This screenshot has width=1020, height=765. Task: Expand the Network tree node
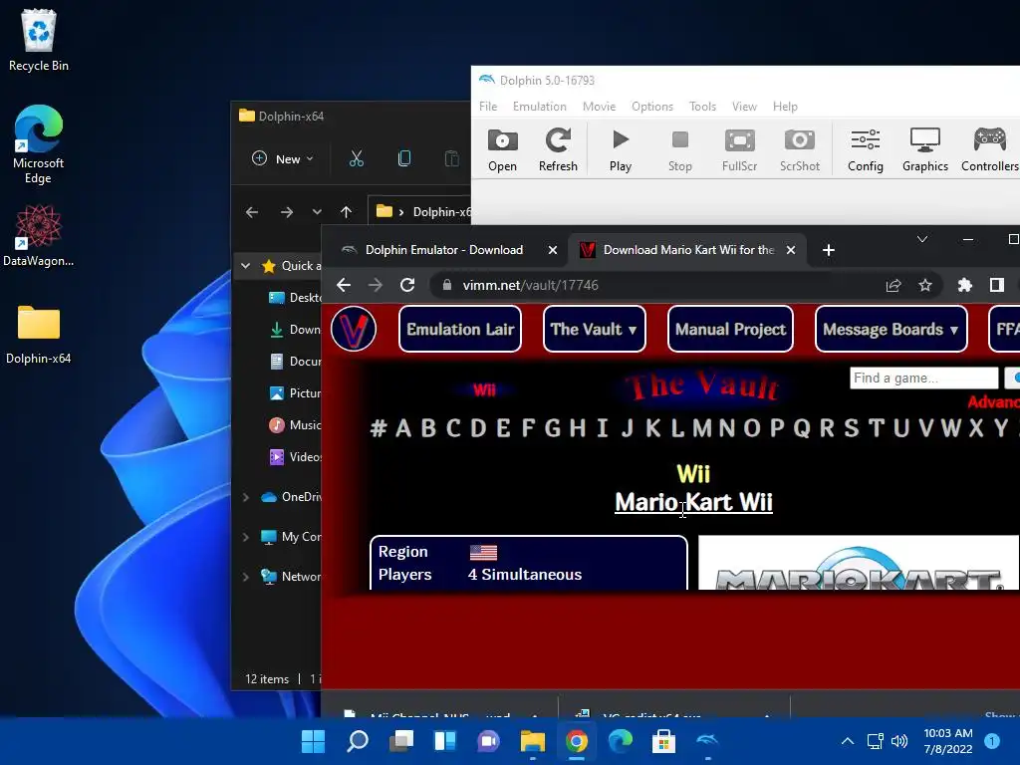point(245,577)
